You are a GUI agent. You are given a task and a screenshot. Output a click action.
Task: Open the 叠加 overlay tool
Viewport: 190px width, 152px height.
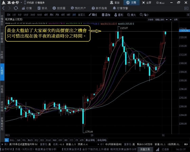pyautogui.click(x=106, y=15)
